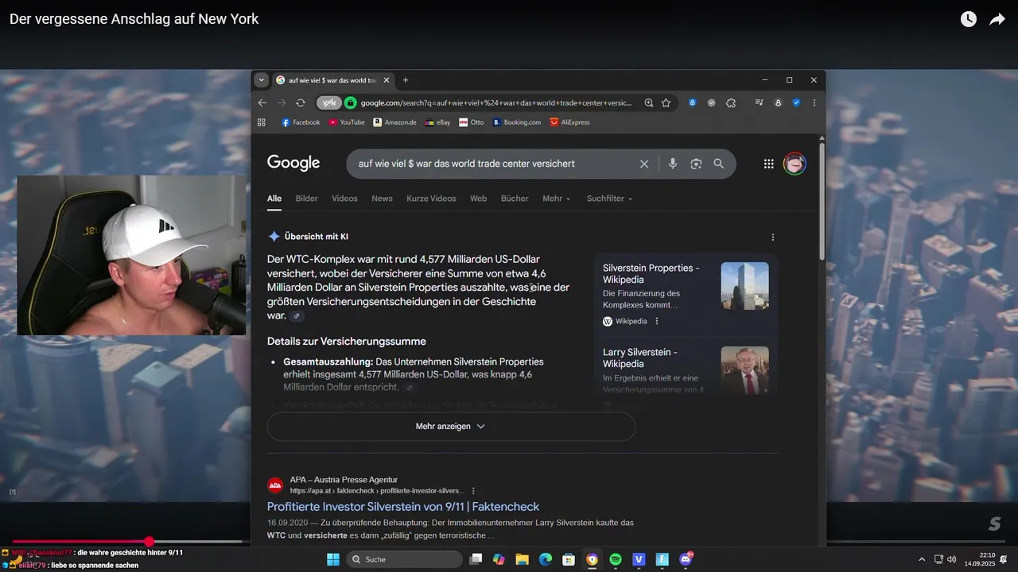Open the Amazon.de bookmark

click(394, 122)
